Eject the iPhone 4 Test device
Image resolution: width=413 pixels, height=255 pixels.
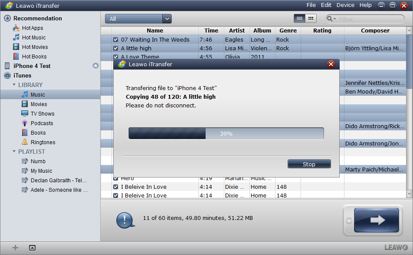(x=95, y=66)
